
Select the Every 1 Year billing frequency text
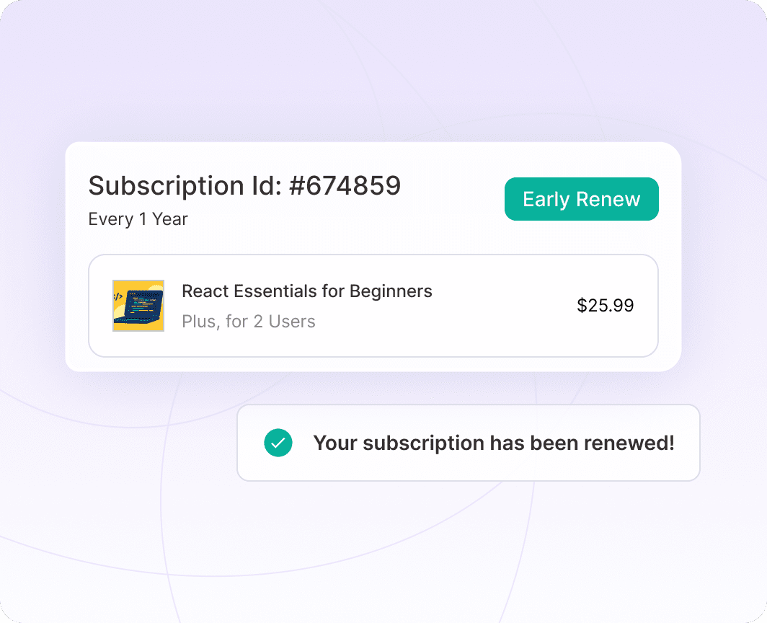click(x=138, y=219)
